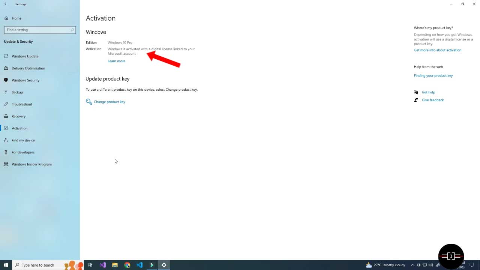Click the Learn more activation link
Screen dimensions: 480x270
116,61
